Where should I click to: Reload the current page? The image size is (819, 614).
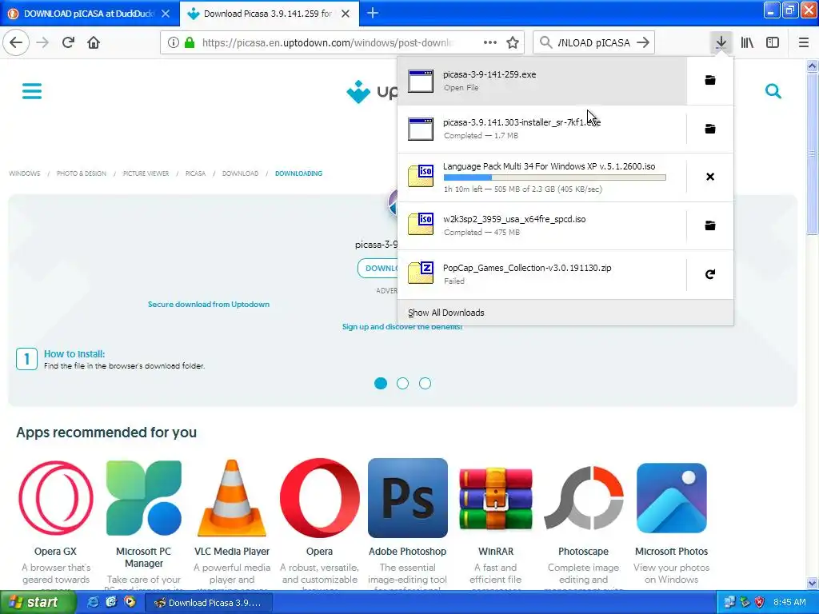click(x=68, y=42)
